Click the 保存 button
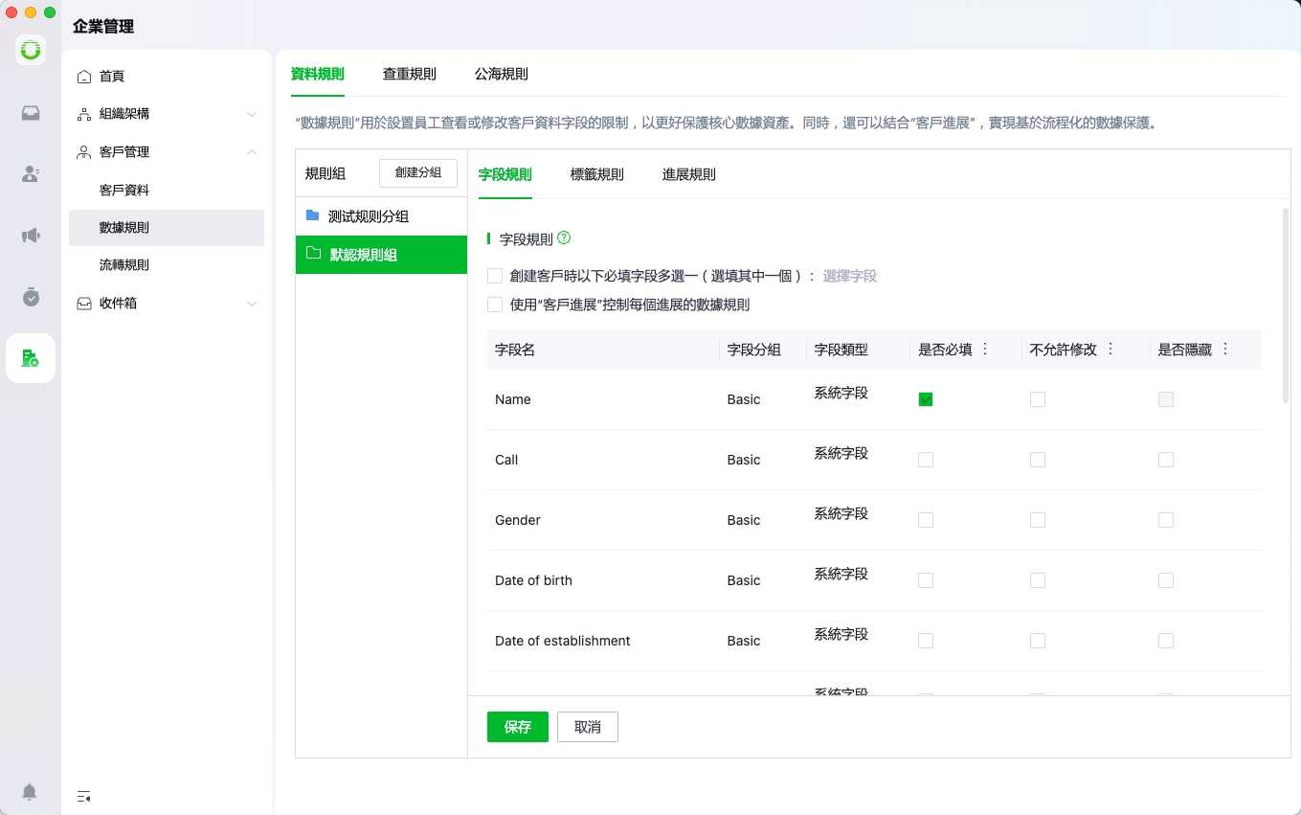 517,727
